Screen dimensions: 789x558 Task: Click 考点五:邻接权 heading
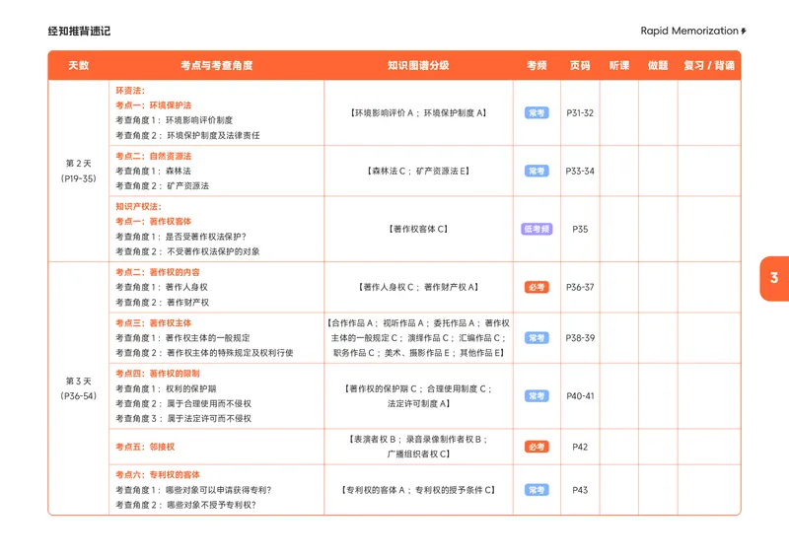click(145, 447)
